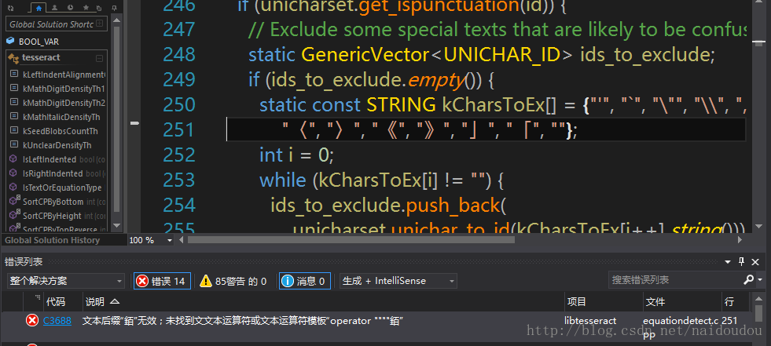Open the 生成 + IntelliSense dropdown

click(398, 281)
